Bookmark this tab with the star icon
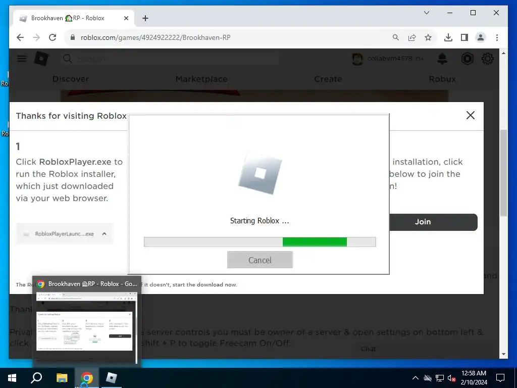 pos(428,37)
